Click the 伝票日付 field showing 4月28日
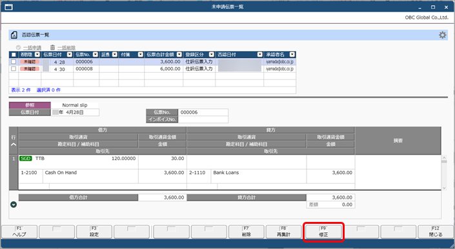 point(75,112)
